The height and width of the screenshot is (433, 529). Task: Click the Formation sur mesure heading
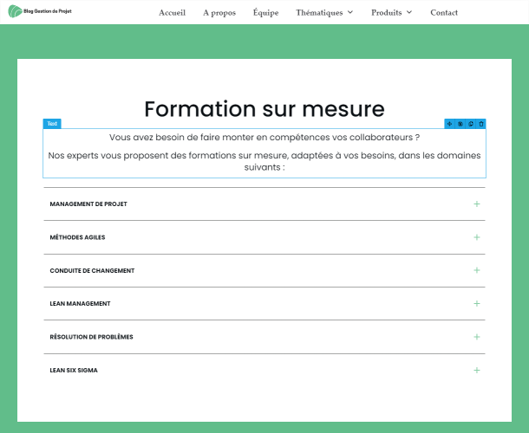264,109
